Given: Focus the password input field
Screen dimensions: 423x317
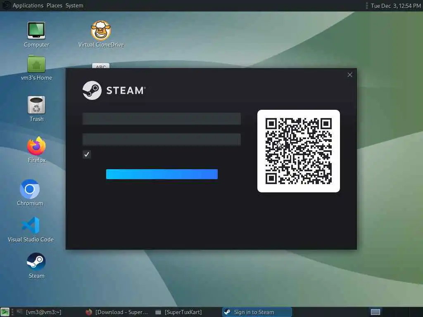Looking at the screenshot, I should point(162,140).
